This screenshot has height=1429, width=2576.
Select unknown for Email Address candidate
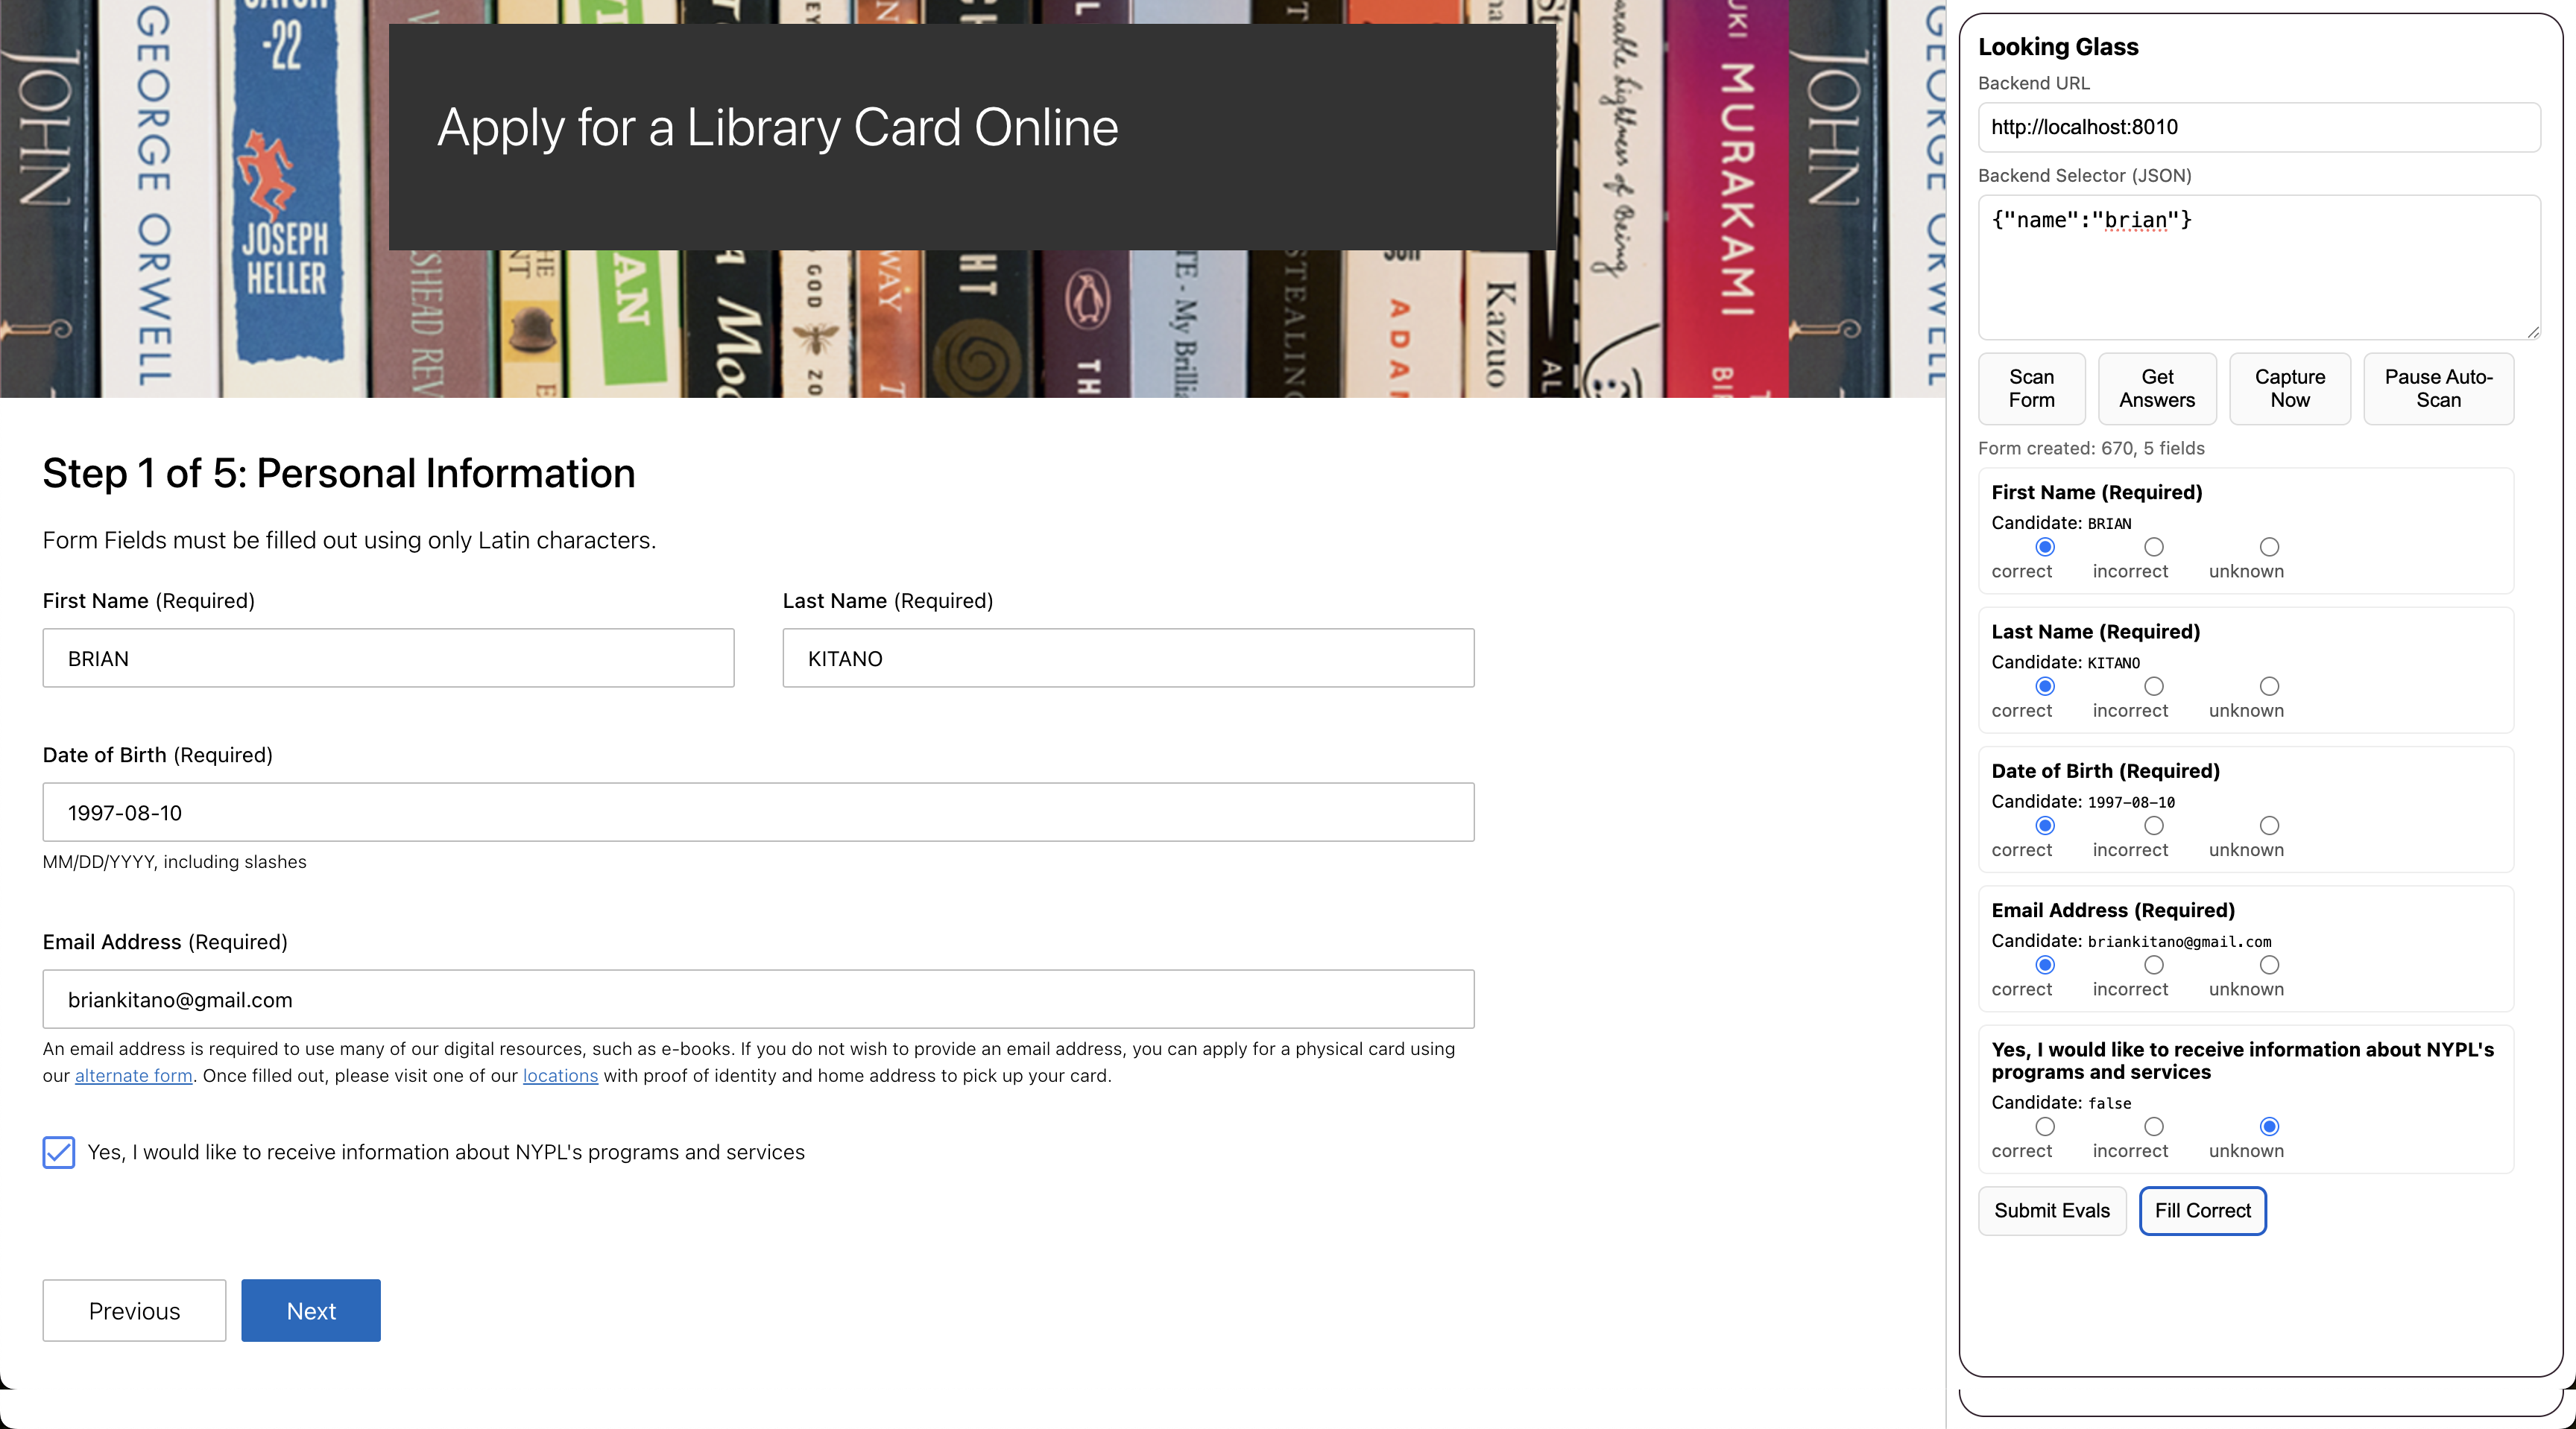2269,966
